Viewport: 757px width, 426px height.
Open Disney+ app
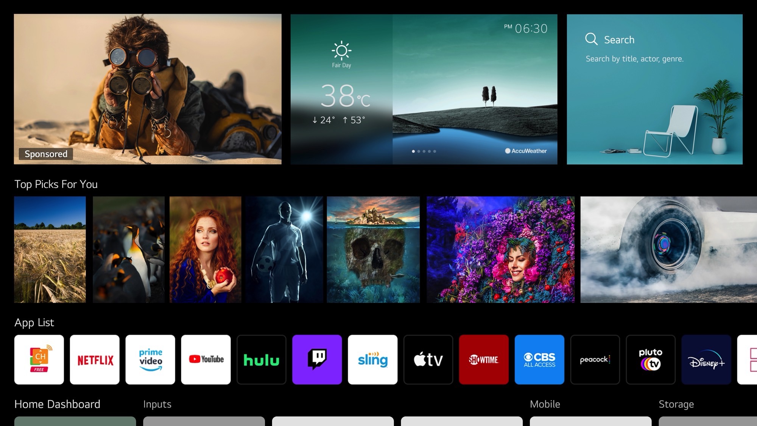(x=706, y=359)
